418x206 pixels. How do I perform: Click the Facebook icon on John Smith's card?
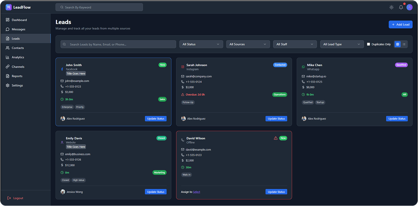[x=61, y=69]
